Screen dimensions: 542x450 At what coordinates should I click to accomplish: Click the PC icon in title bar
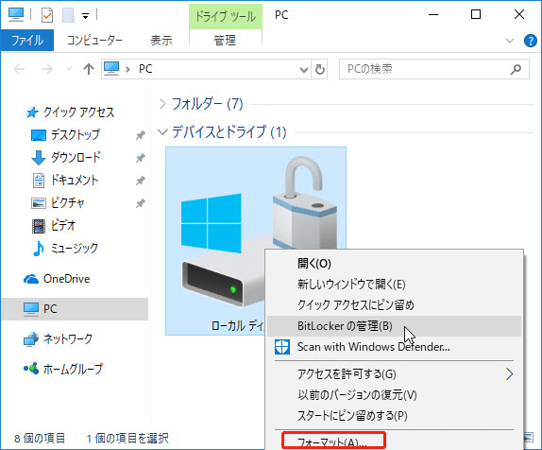click(16, 15)
